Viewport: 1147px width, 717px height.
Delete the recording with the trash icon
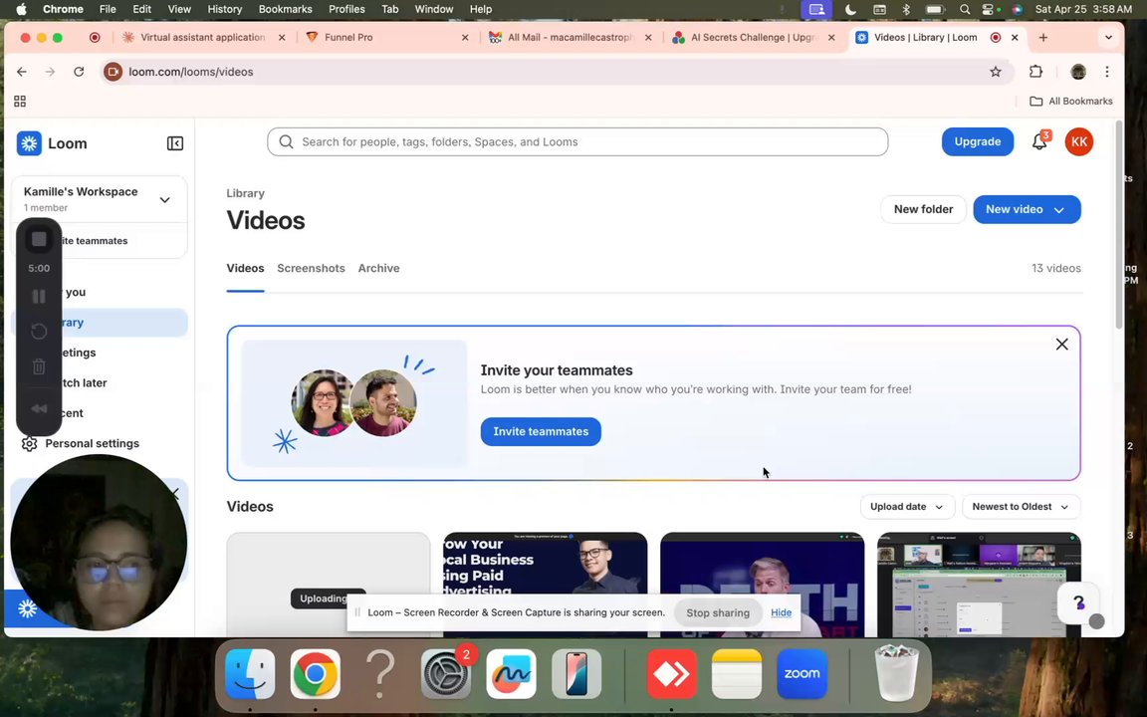pyautogui.click(x=40, y=366)
